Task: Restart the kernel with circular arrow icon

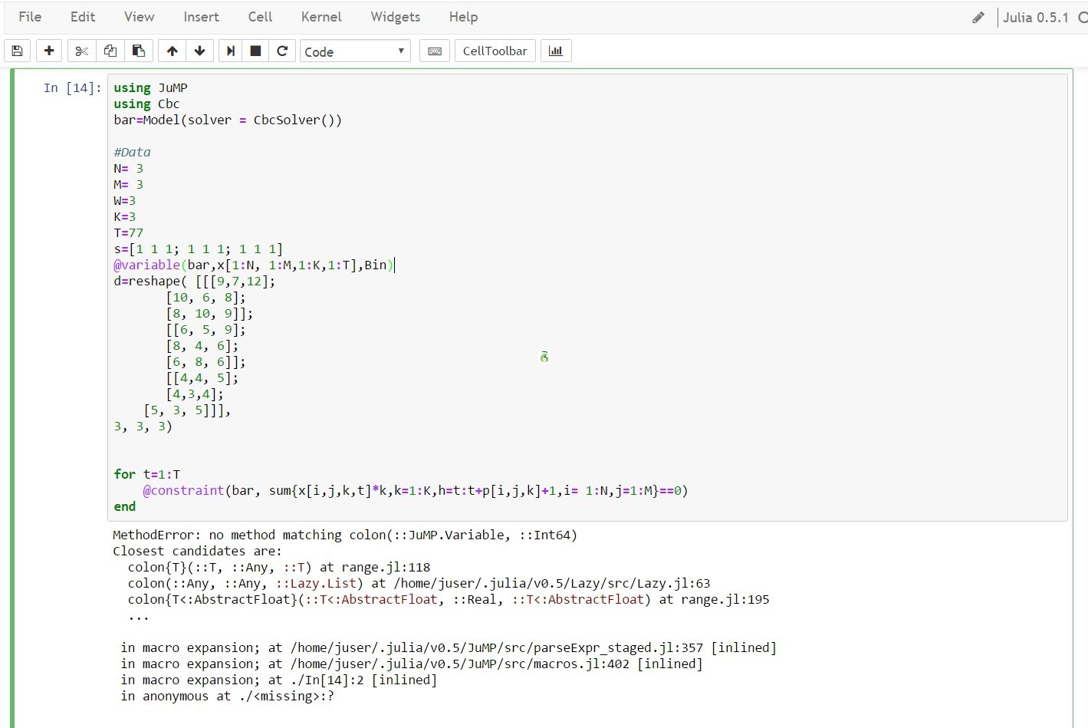Action: [x=282, y=51]
